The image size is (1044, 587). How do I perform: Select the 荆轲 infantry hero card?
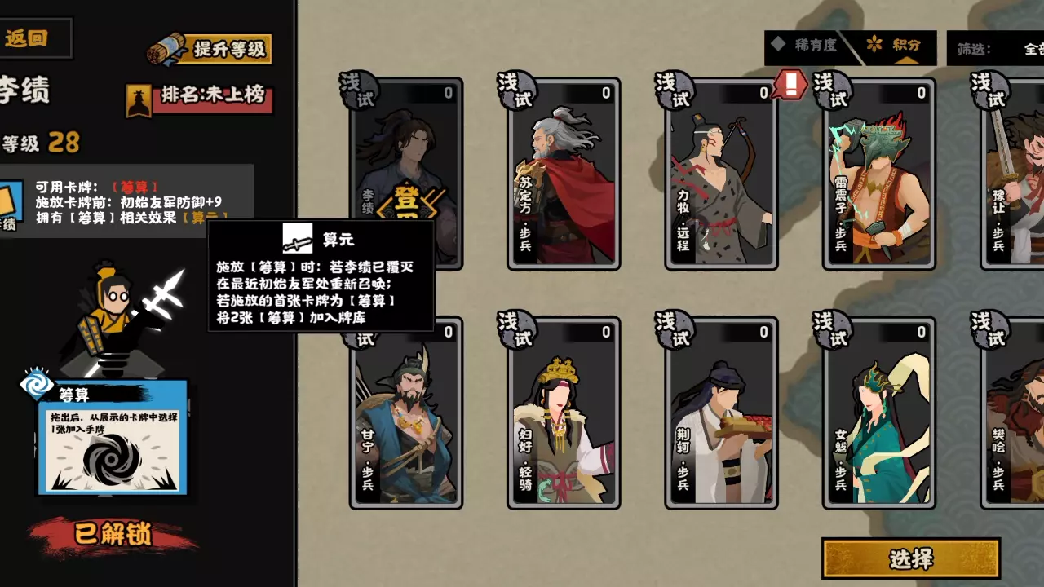(x=721, y=413)
